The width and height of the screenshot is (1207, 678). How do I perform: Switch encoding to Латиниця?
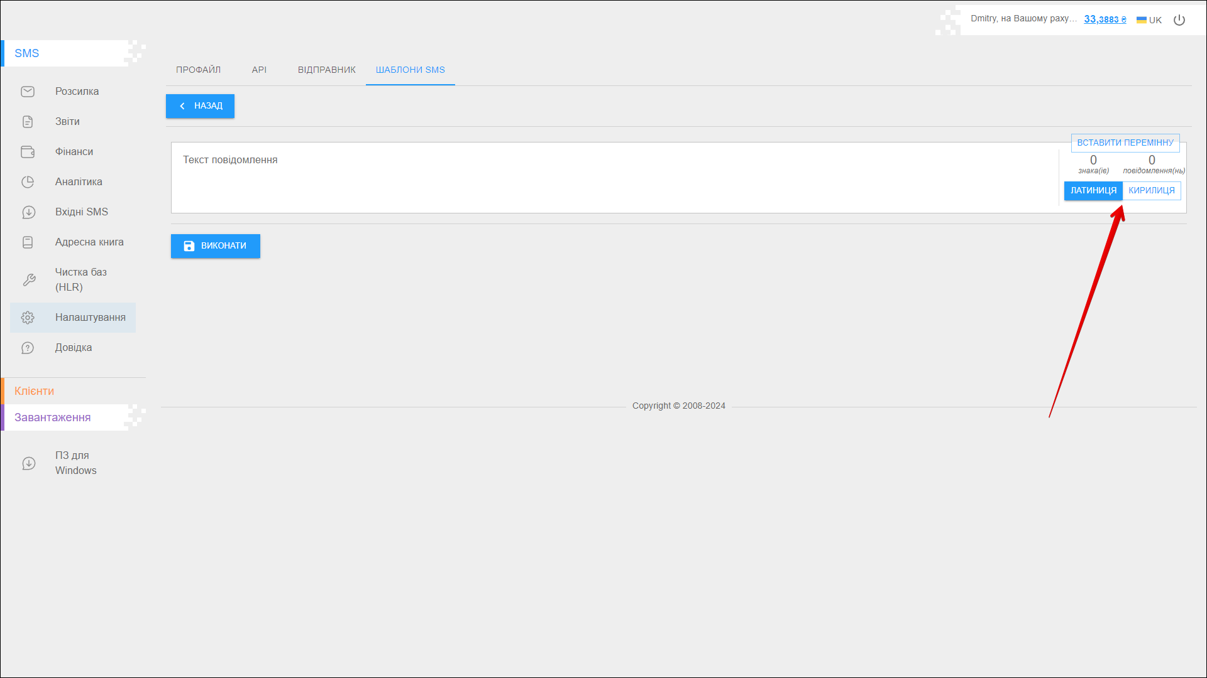click(1093, 191)
